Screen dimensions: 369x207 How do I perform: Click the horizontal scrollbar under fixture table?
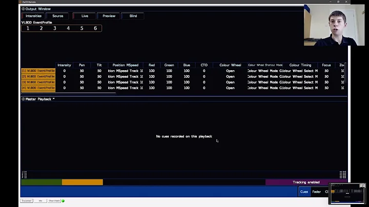pyautogui.click(x=69, y=93)
